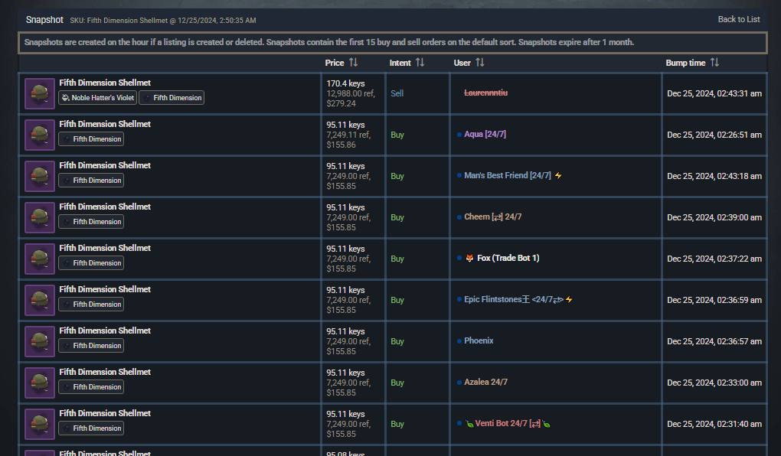This screenshot has height=456, width=781.
Task: Open Fox (Trade Bot 1) user profile
Action: pos(508,258)
